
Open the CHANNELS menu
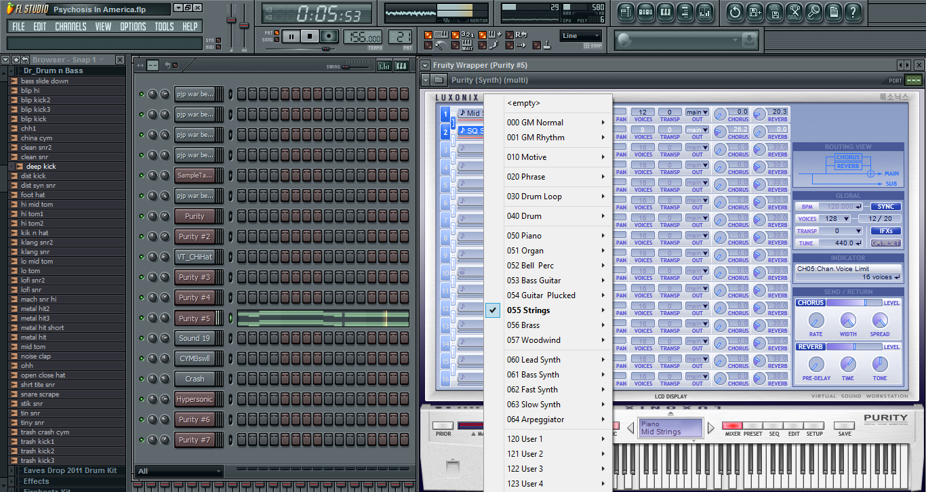[71, 26]
